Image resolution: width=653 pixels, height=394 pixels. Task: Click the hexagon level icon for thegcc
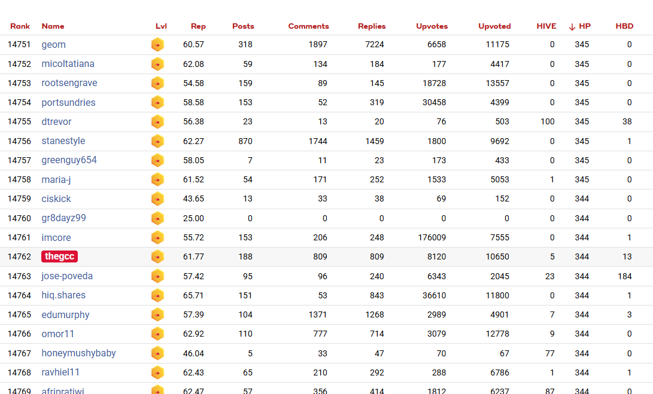tap(157, 257)
